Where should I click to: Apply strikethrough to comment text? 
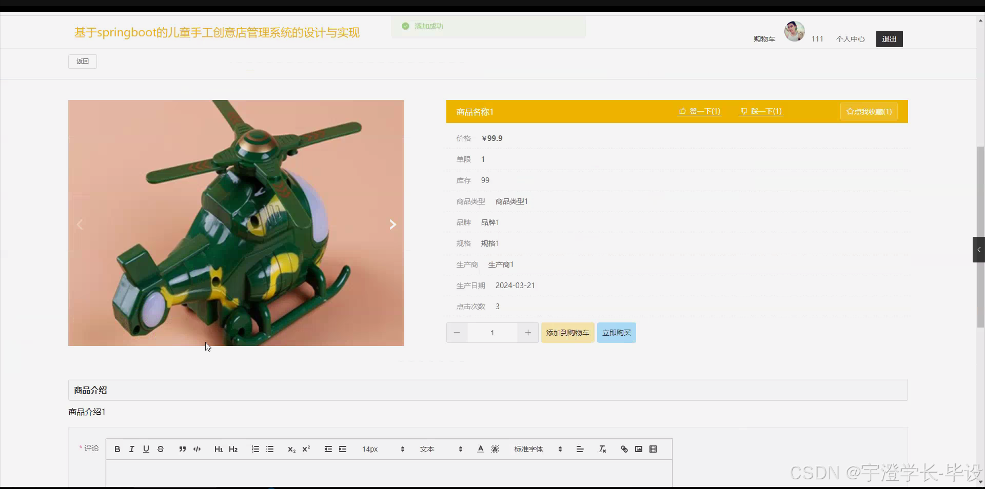point(161,449)
